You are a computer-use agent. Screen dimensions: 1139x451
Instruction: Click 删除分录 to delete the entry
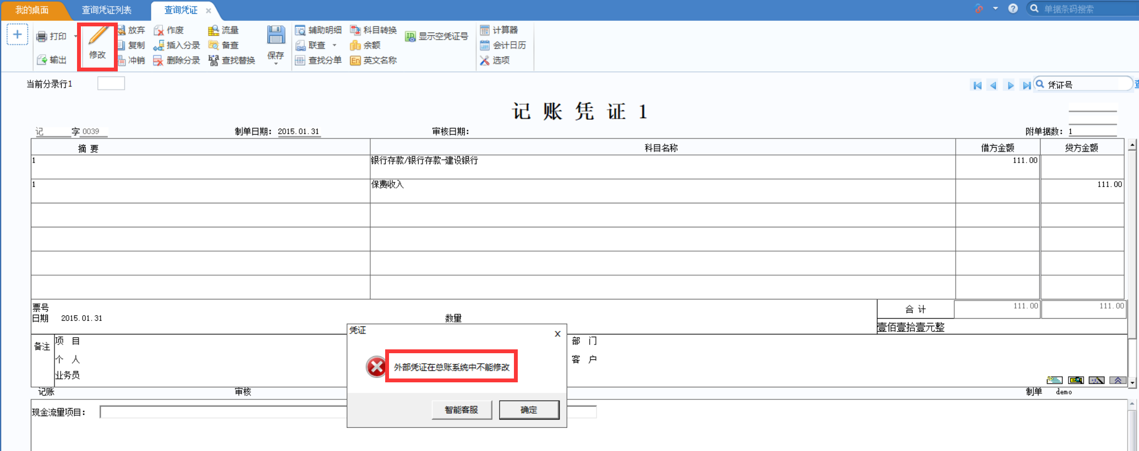coord(177,60)
